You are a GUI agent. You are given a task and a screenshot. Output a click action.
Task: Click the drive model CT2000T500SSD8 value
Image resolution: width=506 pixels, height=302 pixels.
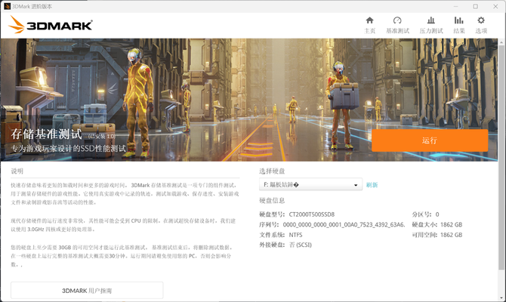tap(311, 214)
